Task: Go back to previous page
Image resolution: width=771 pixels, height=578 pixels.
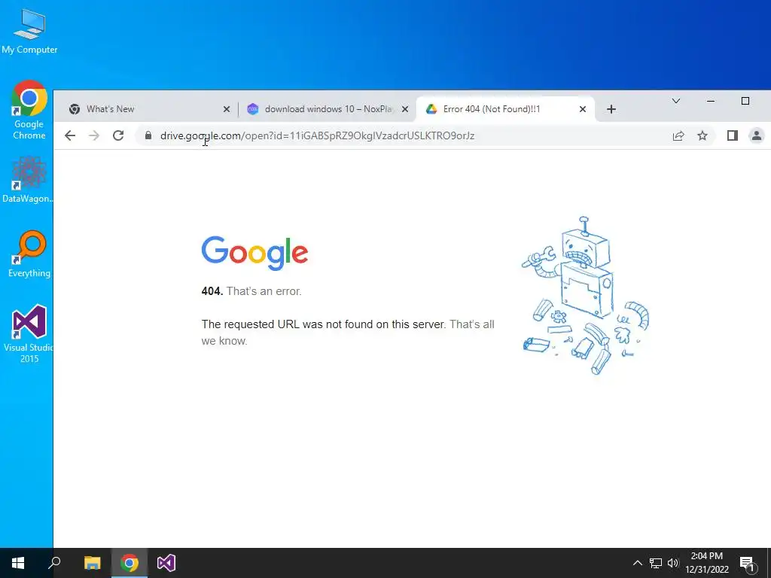Action: point(70,135)
